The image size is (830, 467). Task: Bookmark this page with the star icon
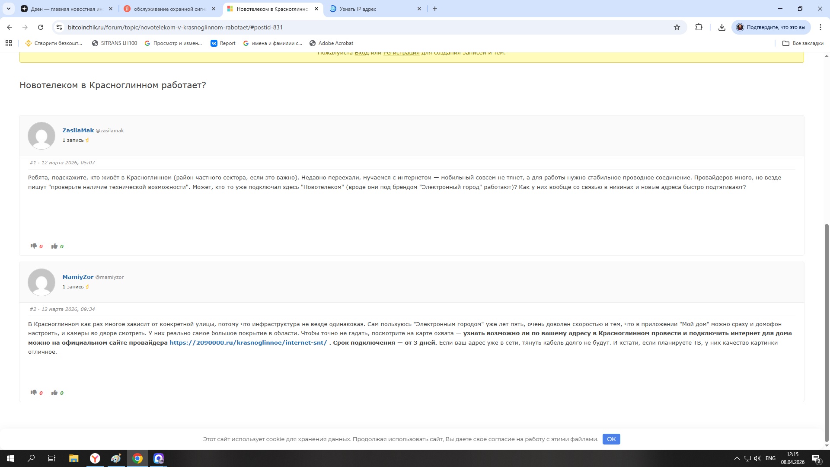click(x=677, y=27)
